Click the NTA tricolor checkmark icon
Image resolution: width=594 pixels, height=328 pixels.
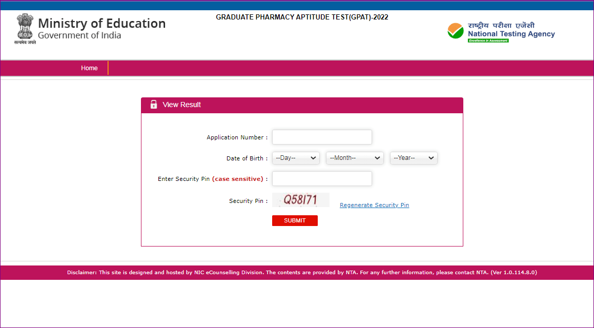click(x=455, y=31)
